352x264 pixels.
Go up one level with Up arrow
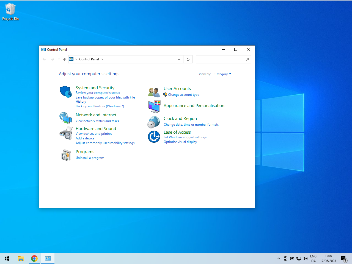[x=65, y=59]
